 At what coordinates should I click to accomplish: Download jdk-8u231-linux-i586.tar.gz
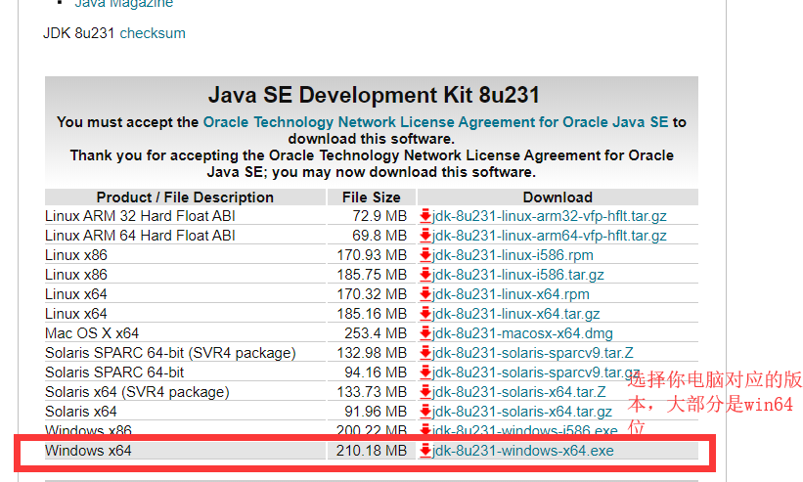click(517, 275)
